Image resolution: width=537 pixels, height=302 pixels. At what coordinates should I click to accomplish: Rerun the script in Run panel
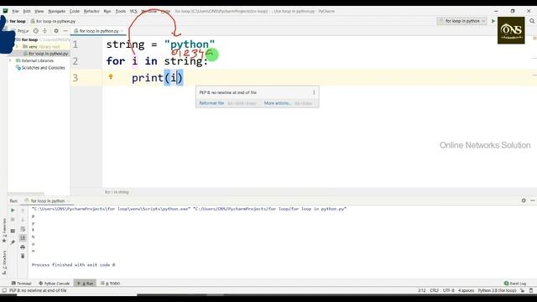(x=13, y=211)
